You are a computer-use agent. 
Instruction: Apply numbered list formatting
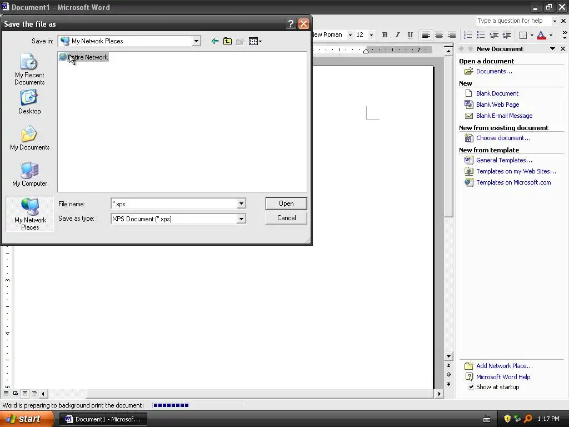(468, 35)
